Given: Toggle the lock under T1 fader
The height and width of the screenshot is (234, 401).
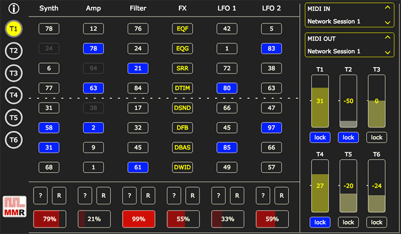Looking at the screenshot, I should coord(320,137).
